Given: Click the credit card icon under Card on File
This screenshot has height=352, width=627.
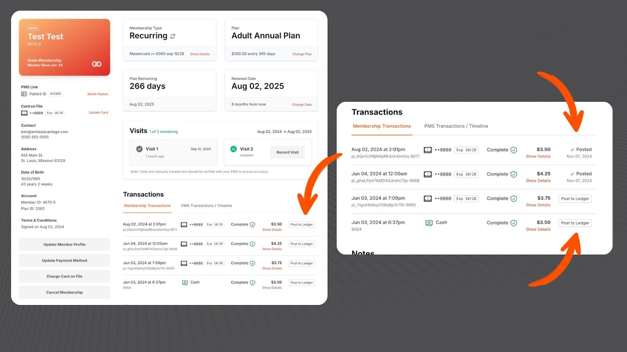Looking at the screenshot, I should click(x=24, y=113).
